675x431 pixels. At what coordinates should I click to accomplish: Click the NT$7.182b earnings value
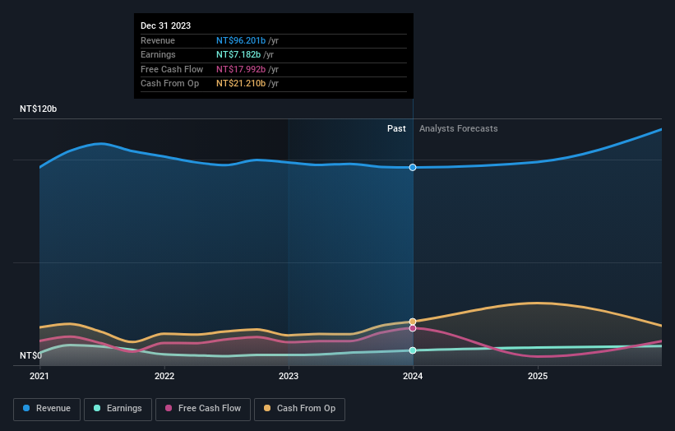point(238,54)
